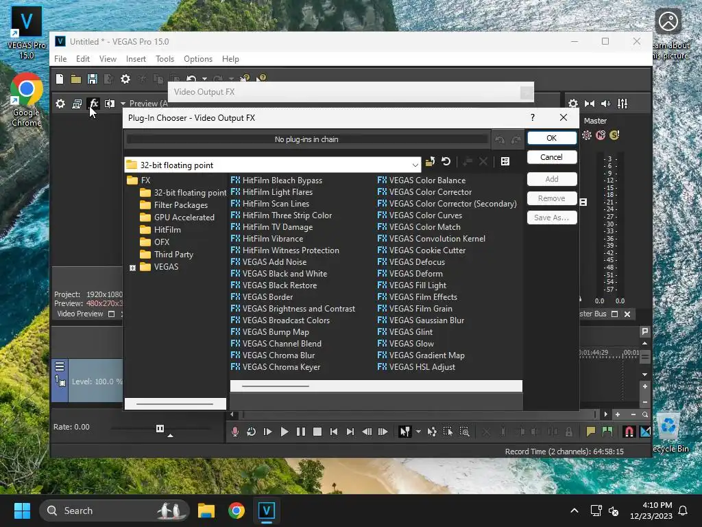
Task: Toggle Split Screen View icon in preview
Action: (110, 104)
